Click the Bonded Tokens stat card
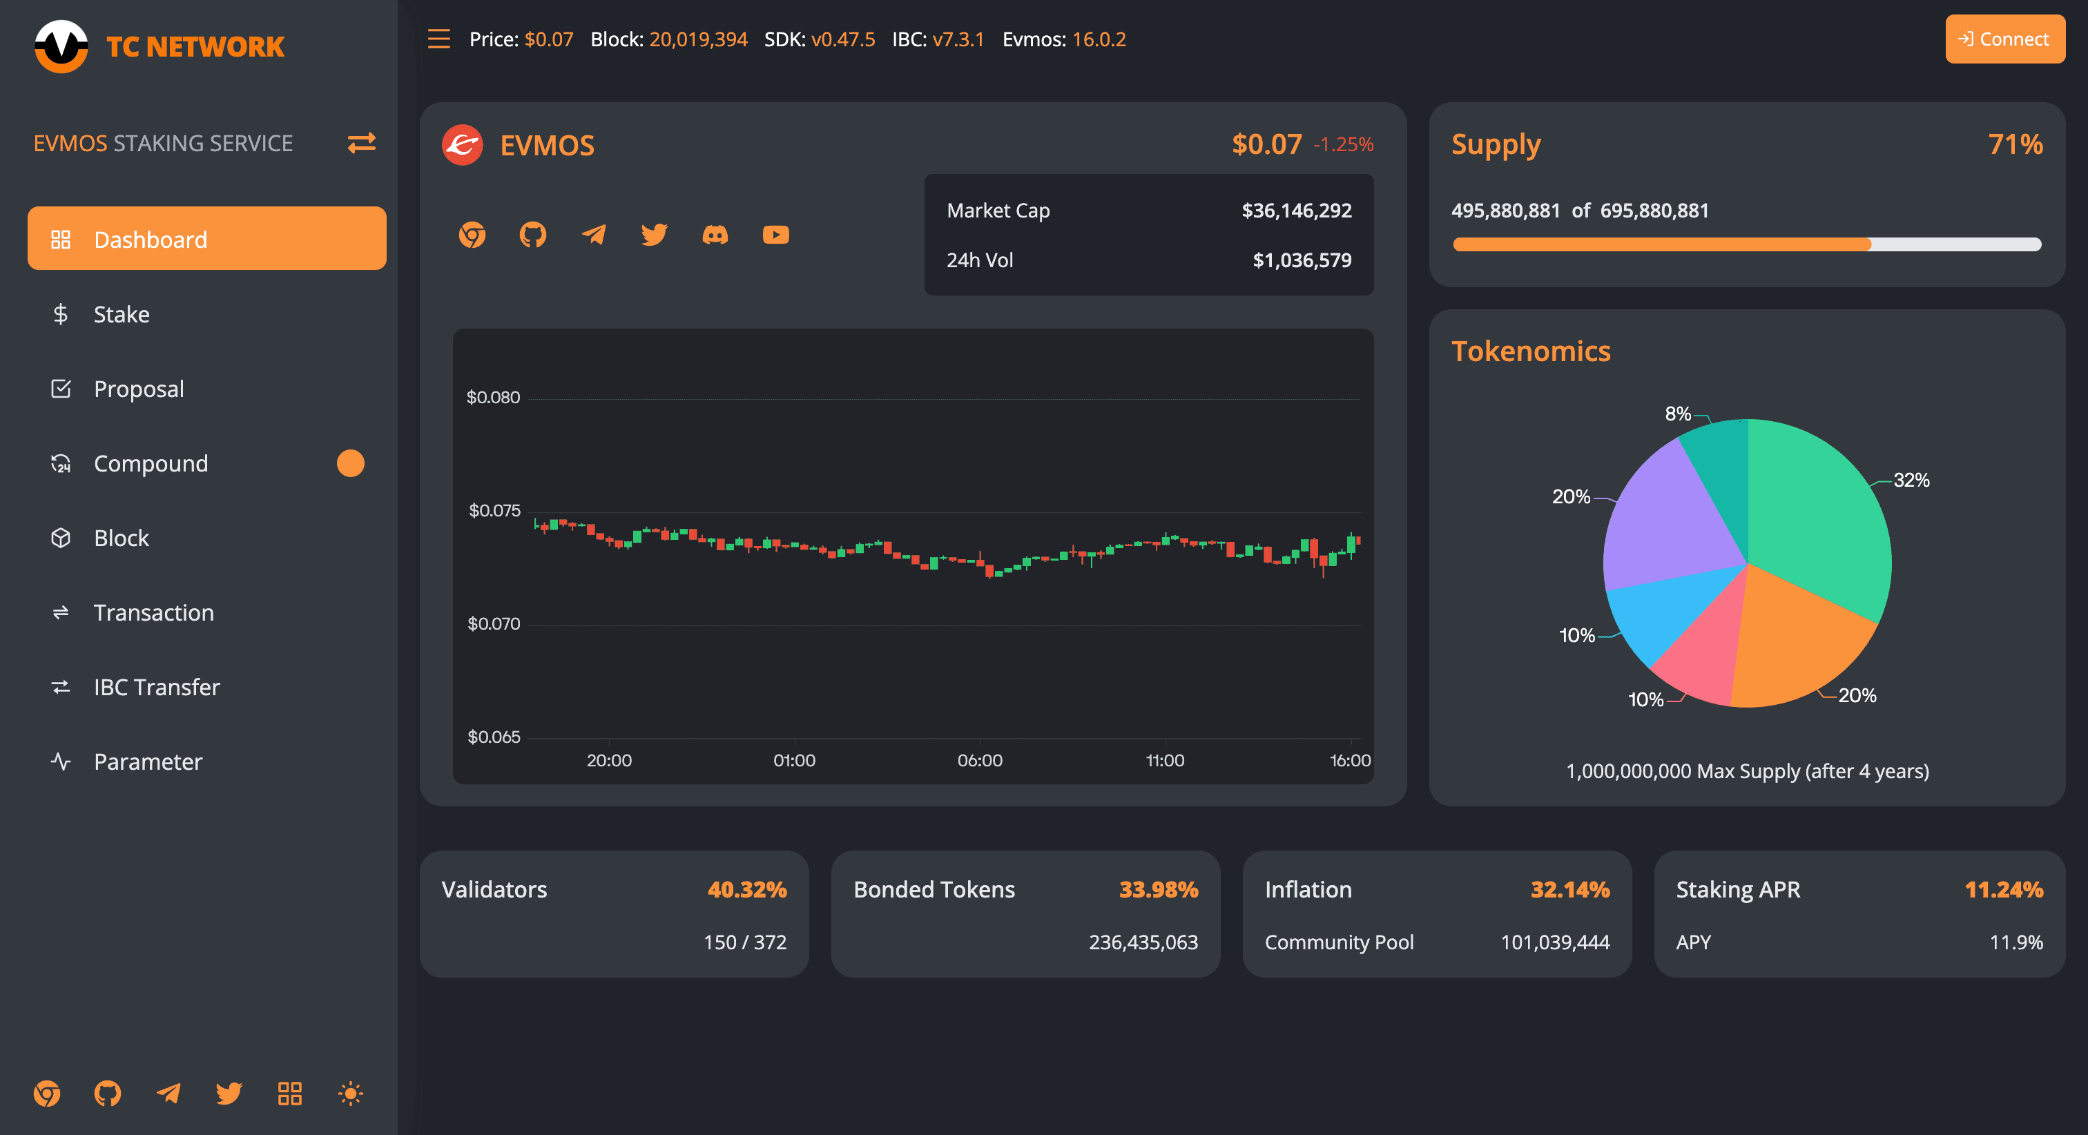 click(1025, 913)
